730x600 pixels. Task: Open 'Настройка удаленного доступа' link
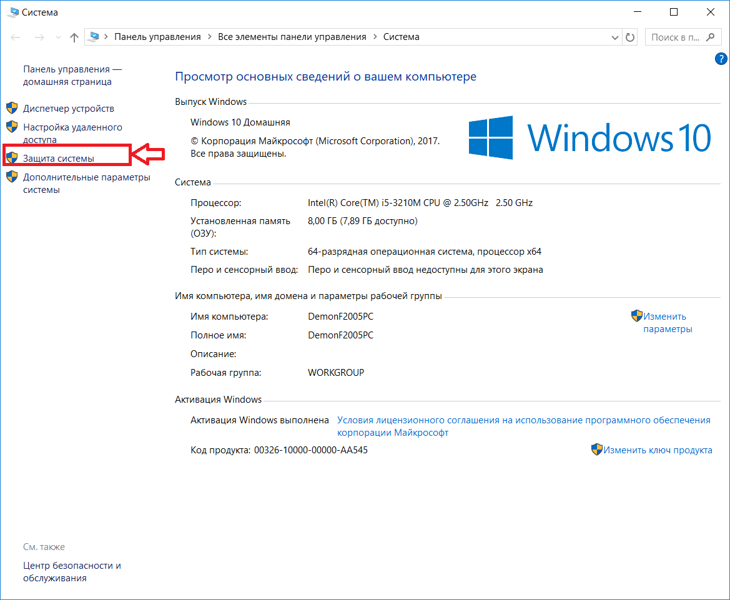[72, 133]
